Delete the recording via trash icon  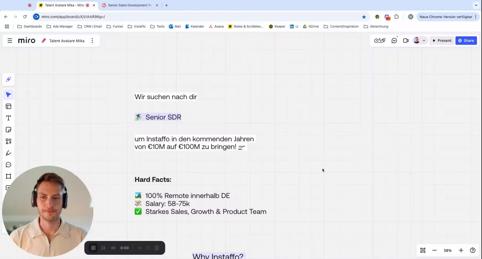(x=157, y=248)
